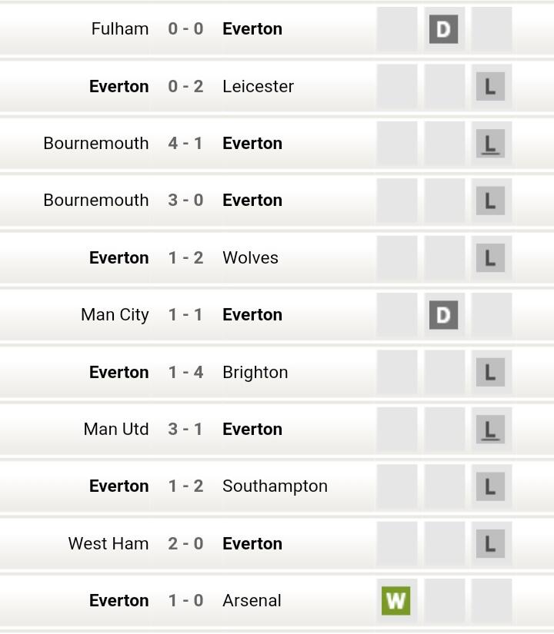Select the Brighton team name
Screen dimensions: 554x634
(x=255, y=372)
